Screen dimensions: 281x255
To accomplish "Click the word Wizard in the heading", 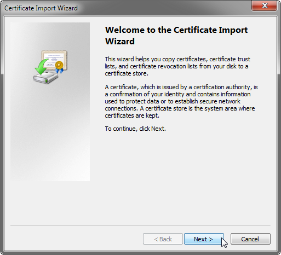I will click(x=120, y=41).
